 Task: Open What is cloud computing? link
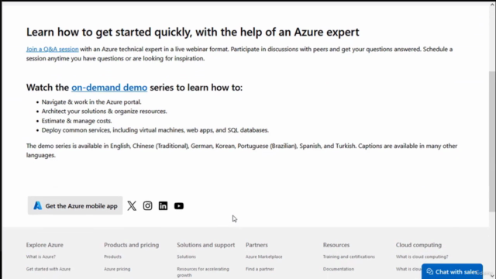click(422, 257)
